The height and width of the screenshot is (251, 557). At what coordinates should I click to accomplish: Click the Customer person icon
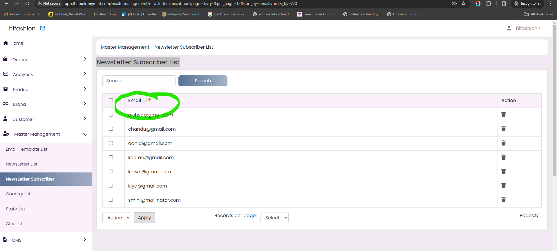pos(5,119)
